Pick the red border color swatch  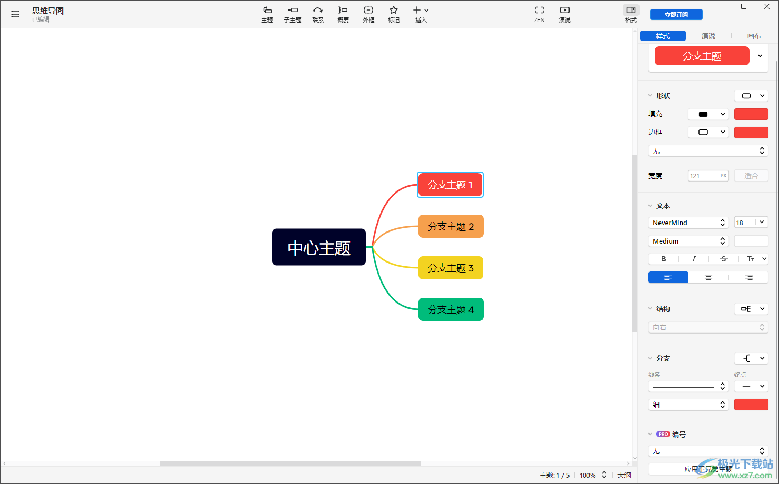point(751,132)
